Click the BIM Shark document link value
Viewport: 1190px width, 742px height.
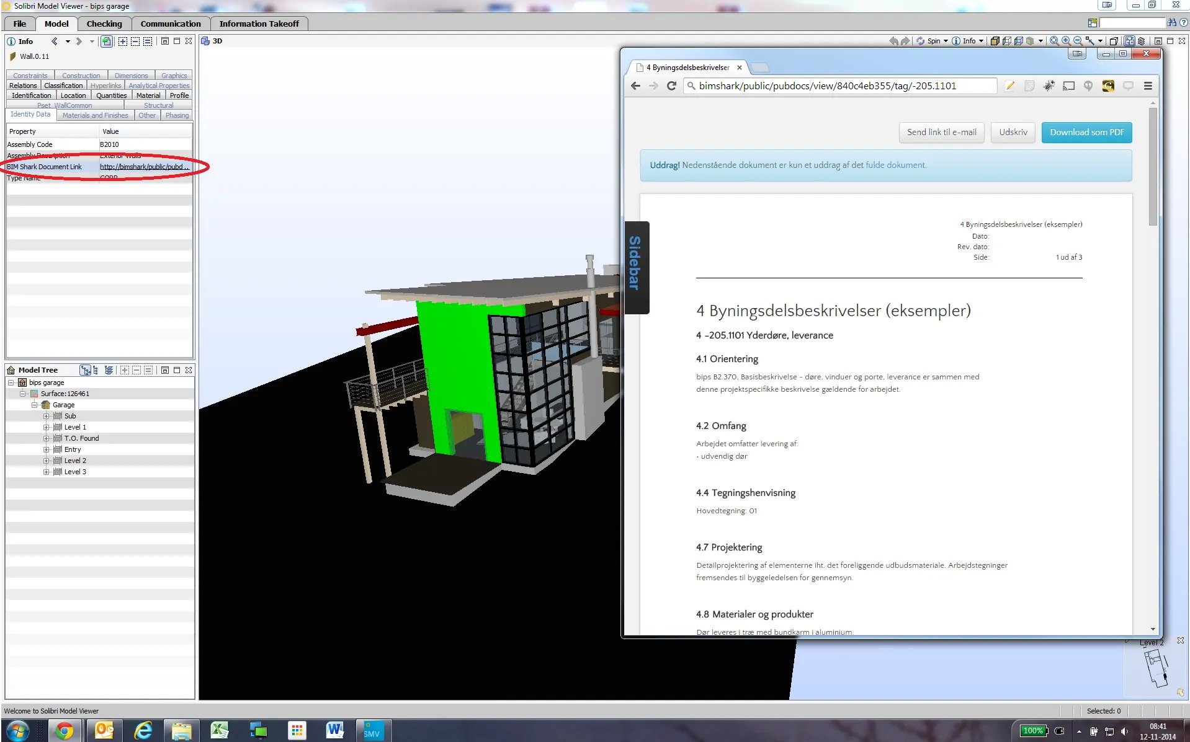coord(145,167)
